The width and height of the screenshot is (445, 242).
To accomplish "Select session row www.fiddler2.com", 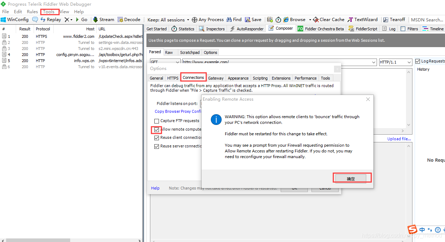I will (x=72, y=36).
